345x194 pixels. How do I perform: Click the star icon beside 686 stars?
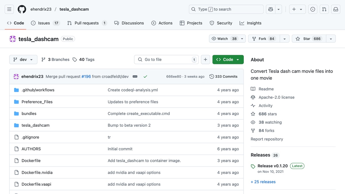pos(253,114)
